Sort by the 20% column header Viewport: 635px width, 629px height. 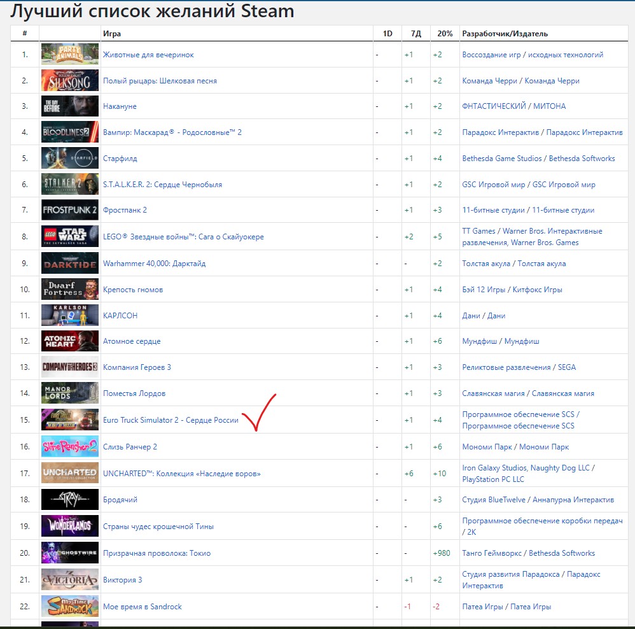point(445,34)
